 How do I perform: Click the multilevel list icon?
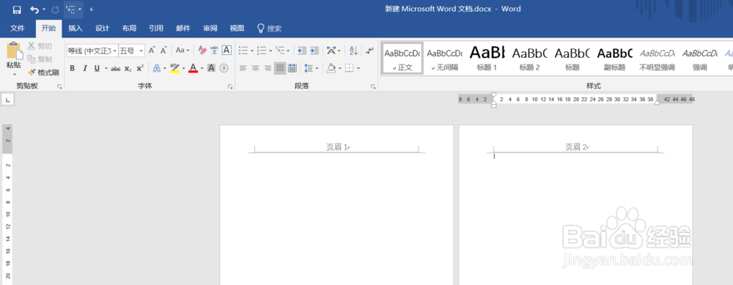click(x=280, y=50)
